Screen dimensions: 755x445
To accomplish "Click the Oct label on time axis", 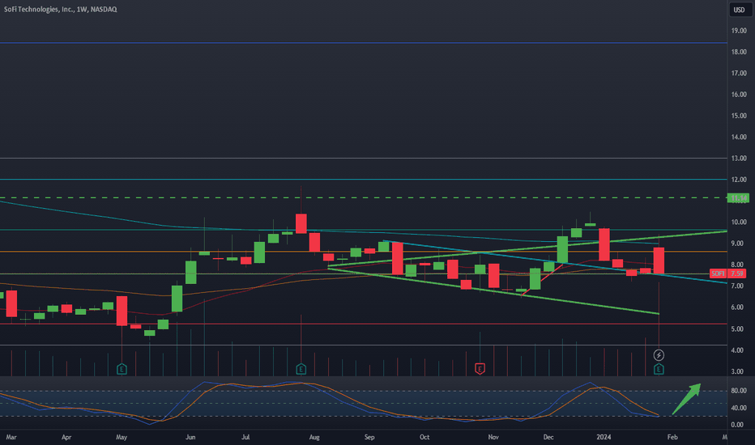I will pyautogui.click(x=424, y=437).
